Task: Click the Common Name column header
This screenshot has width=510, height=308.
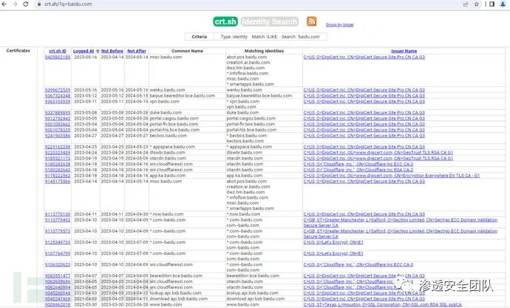Action: coord(187,51)
